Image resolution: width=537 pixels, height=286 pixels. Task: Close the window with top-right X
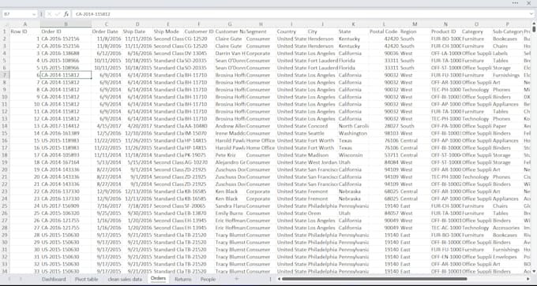tap(529, 3)
